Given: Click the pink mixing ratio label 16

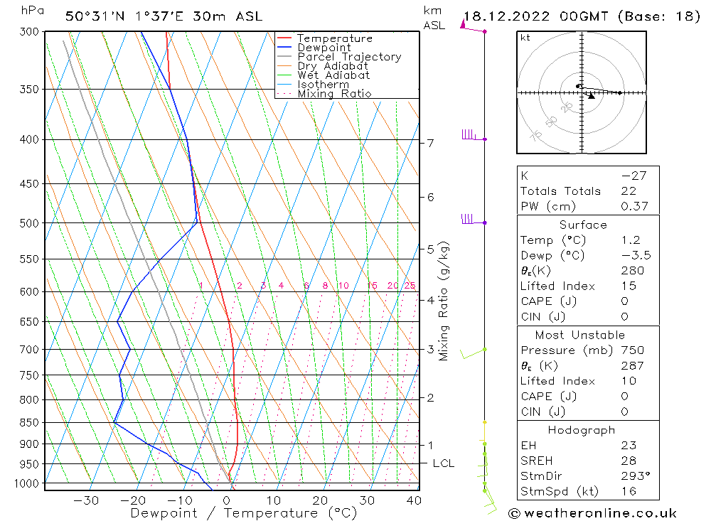Looking at the screenshot, I should (373, 286).
